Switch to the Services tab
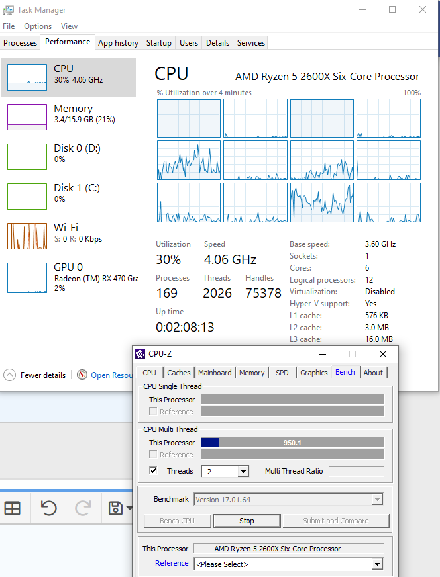This screenshot has height=577, width=440. (x=251, y=43)
